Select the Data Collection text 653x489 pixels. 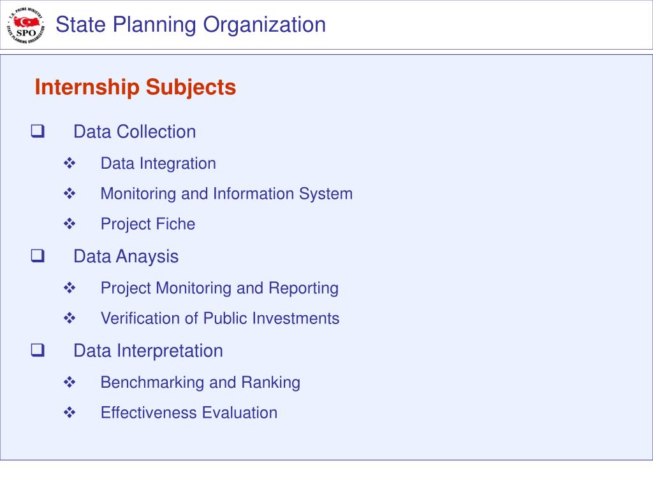point(135,132)
